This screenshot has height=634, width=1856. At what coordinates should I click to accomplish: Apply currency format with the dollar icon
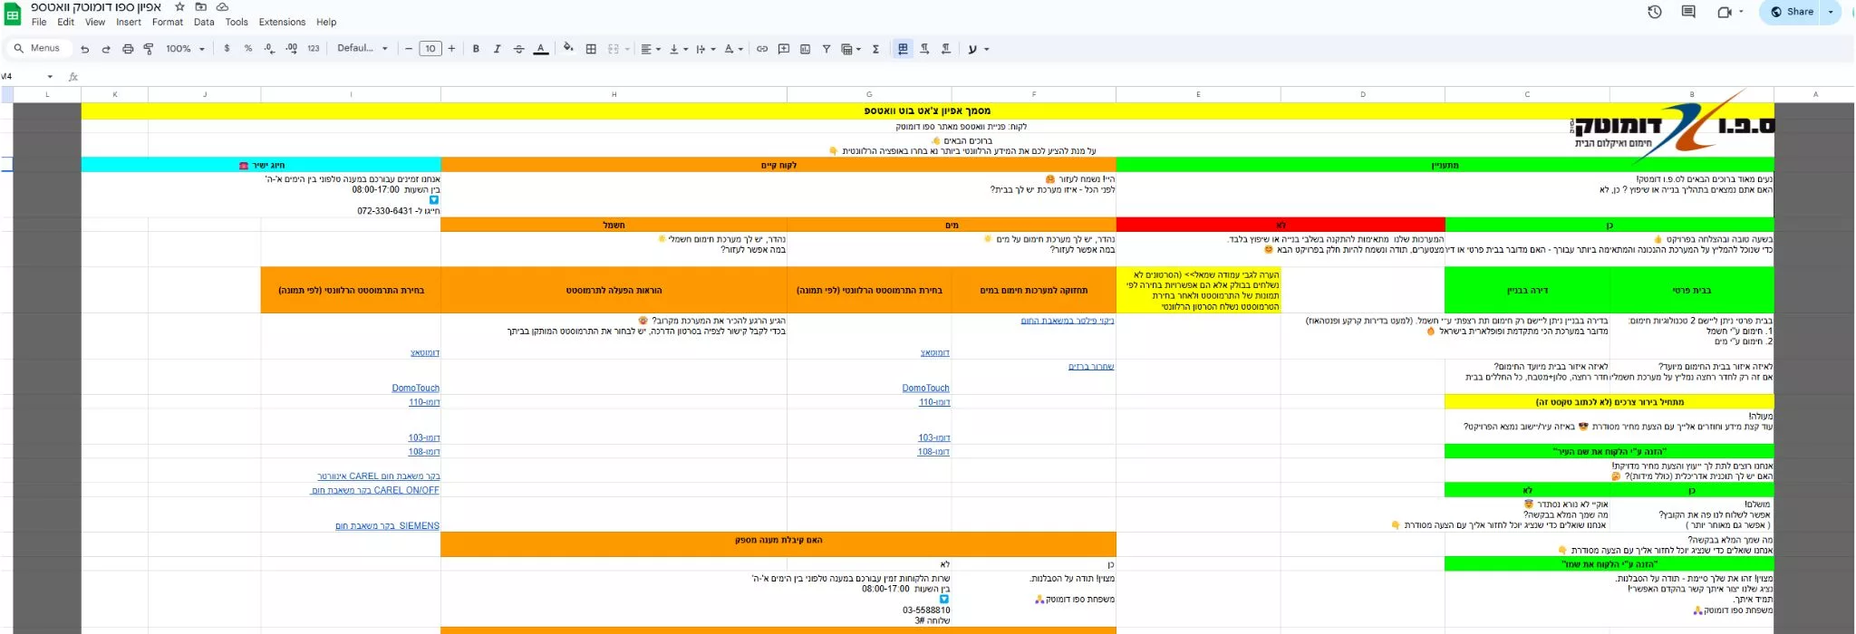click(227, 49)
